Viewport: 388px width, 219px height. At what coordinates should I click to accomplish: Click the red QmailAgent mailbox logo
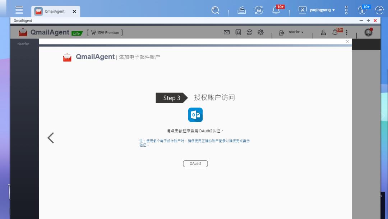pos(23,32)
